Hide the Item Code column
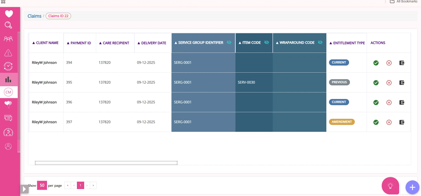Image resolution: width=421 pixels, height=196 pixels. 267,43
